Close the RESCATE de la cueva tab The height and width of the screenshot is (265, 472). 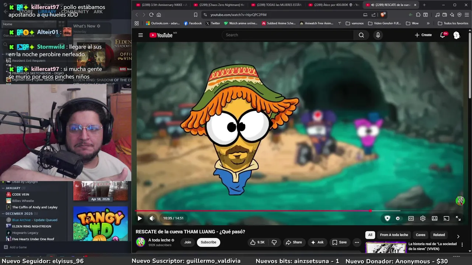click(x=415, y=5)
